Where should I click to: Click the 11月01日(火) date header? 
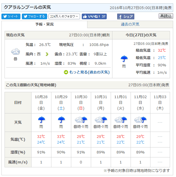121,103
